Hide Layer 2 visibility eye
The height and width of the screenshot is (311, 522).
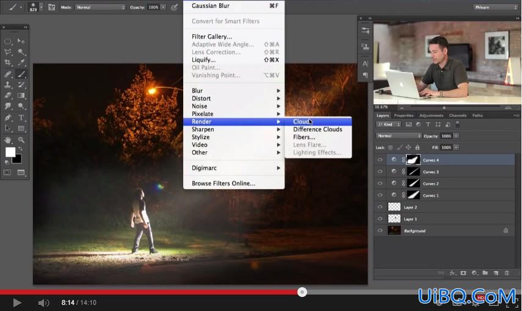click(380, 207)
